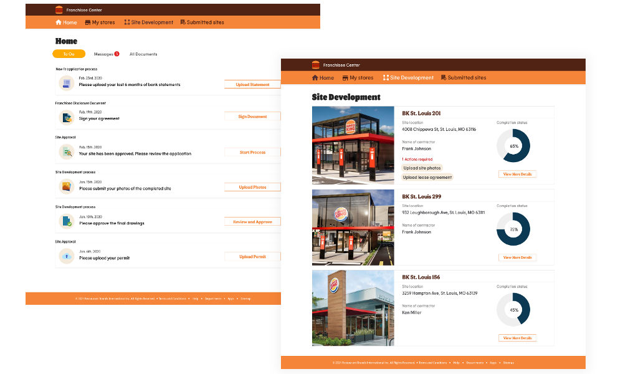Click the Site Development nav icon in the front window
623x374 pixels.
click(x=386, y=78)
